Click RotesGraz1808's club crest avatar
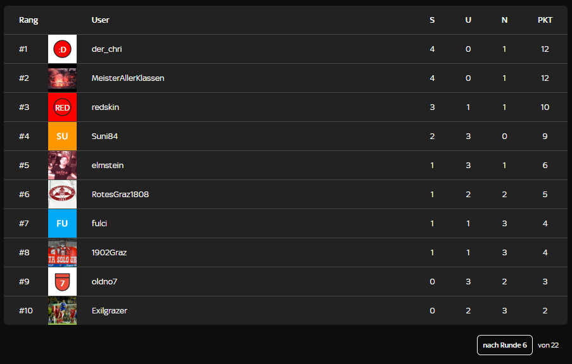The image size is (572, 364). [62, 195]
